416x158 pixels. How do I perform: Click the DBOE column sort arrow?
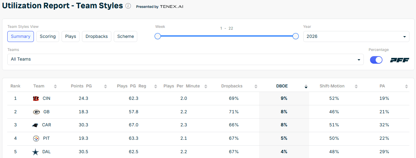(x=306, y=86)
